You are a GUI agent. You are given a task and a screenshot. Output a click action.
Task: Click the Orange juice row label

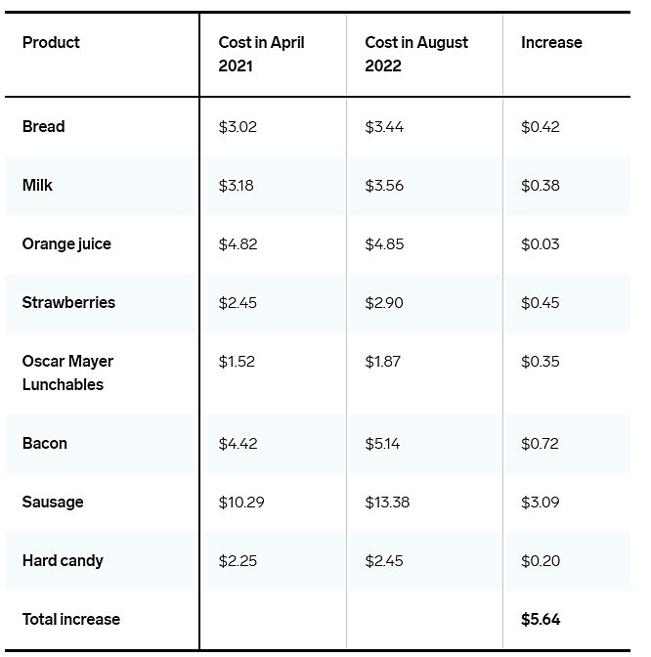(66, 243)
